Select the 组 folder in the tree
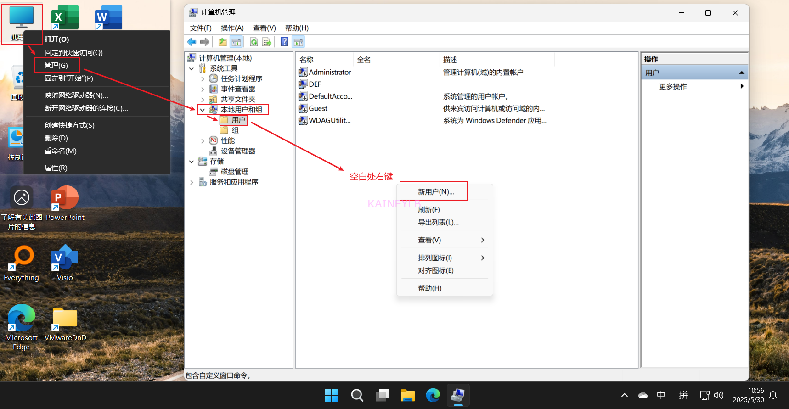 point(230,130)
